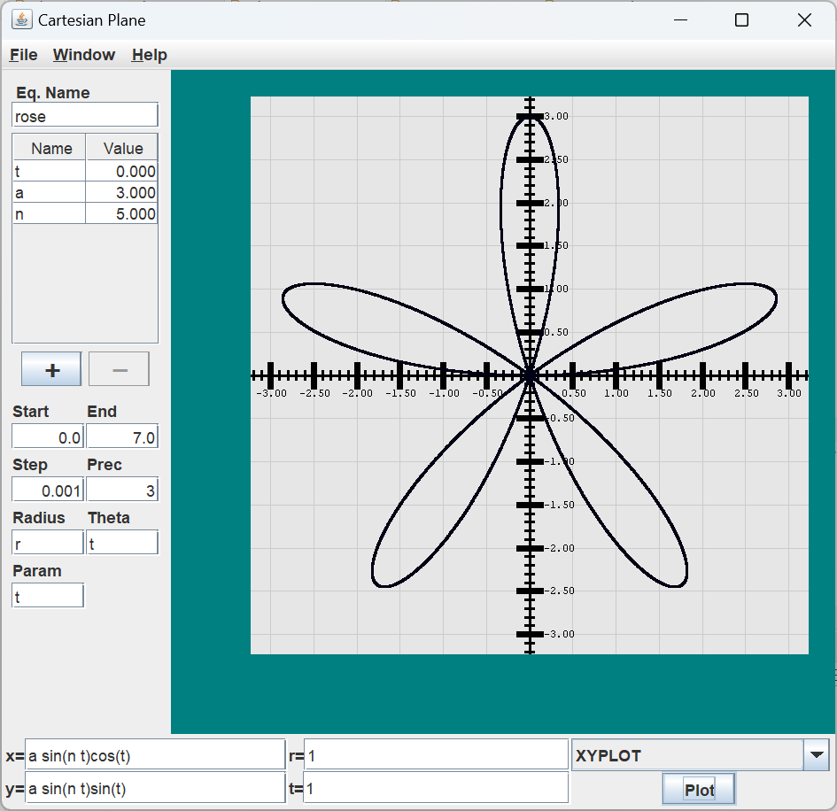This screenshot has height=811, width=837.
Task: Click the r= input field
Action: tap(435, 755)
